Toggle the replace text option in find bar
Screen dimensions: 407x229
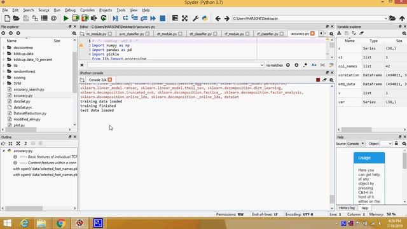click(x=331, y=65)
